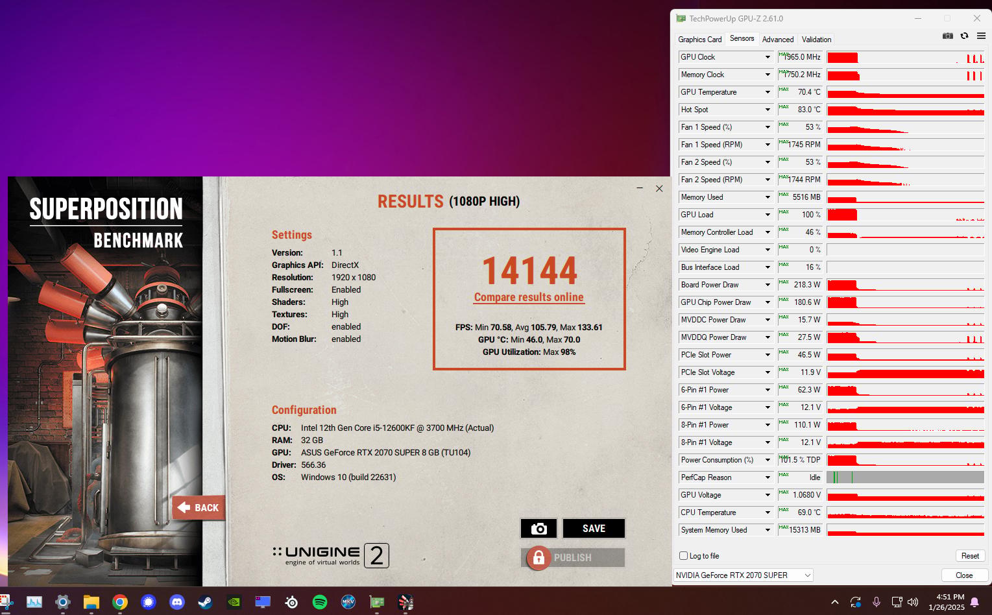The width and height of the screenshot is (992, 615).
Task: Expand the GPU Temperature sensor dropdown
Action: 768,92
